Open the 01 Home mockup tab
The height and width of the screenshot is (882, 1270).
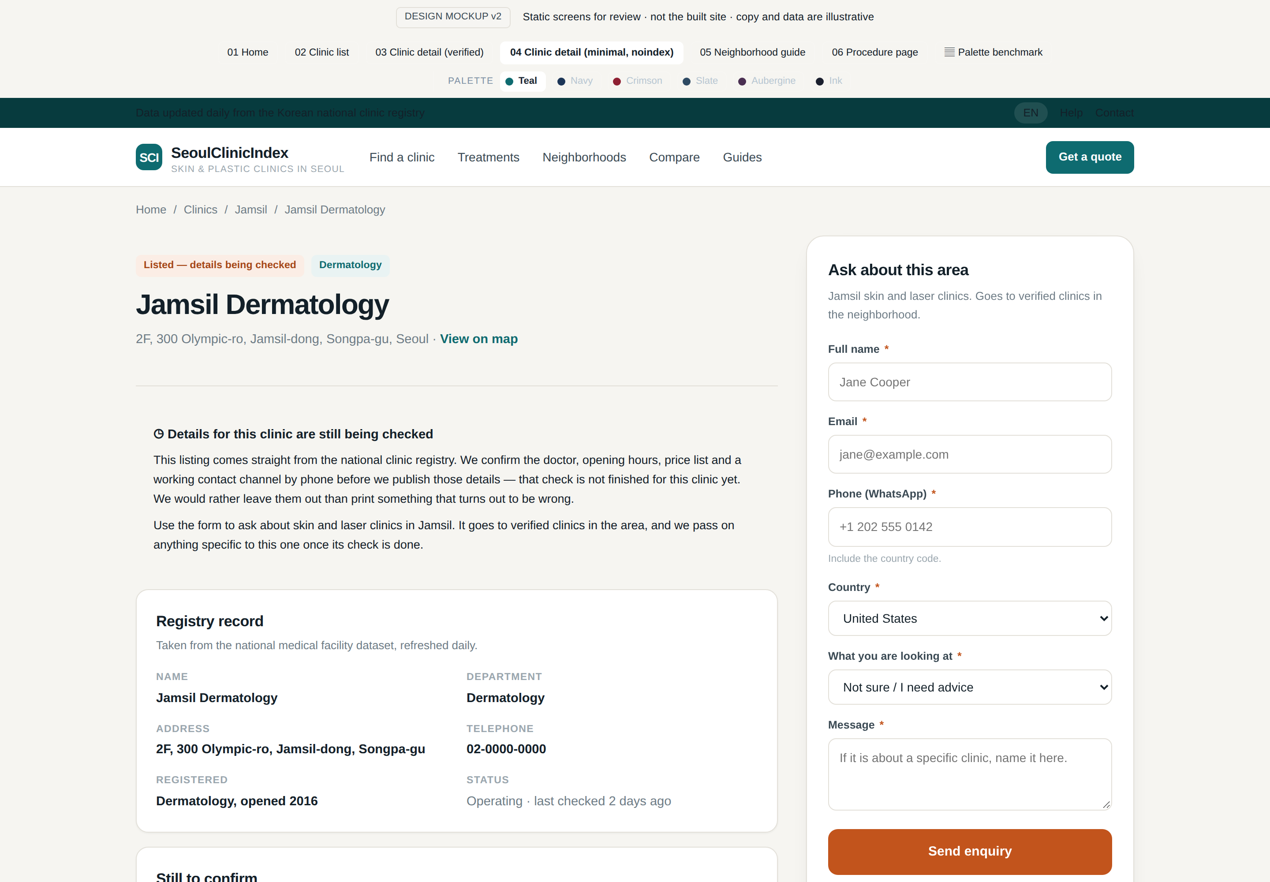coord(247,52)
